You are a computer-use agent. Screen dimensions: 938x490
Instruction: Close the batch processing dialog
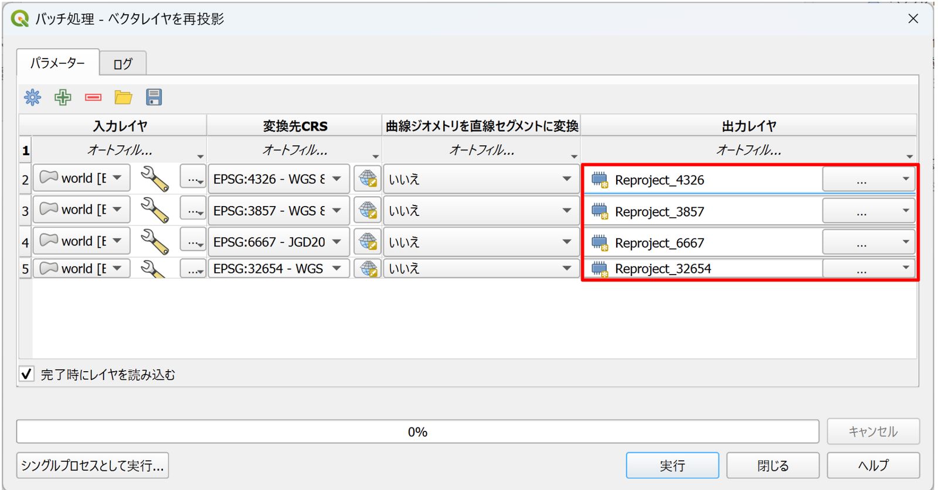913,19
